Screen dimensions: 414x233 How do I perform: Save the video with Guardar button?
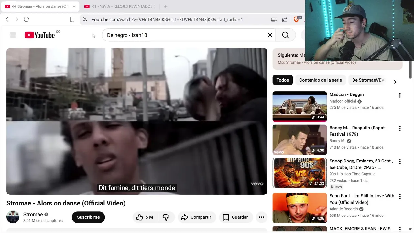pyautogui.click(x=235, y=217)
